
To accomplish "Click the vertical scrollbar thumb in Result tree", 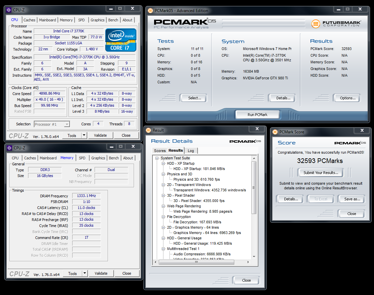I will pos(254,188).
